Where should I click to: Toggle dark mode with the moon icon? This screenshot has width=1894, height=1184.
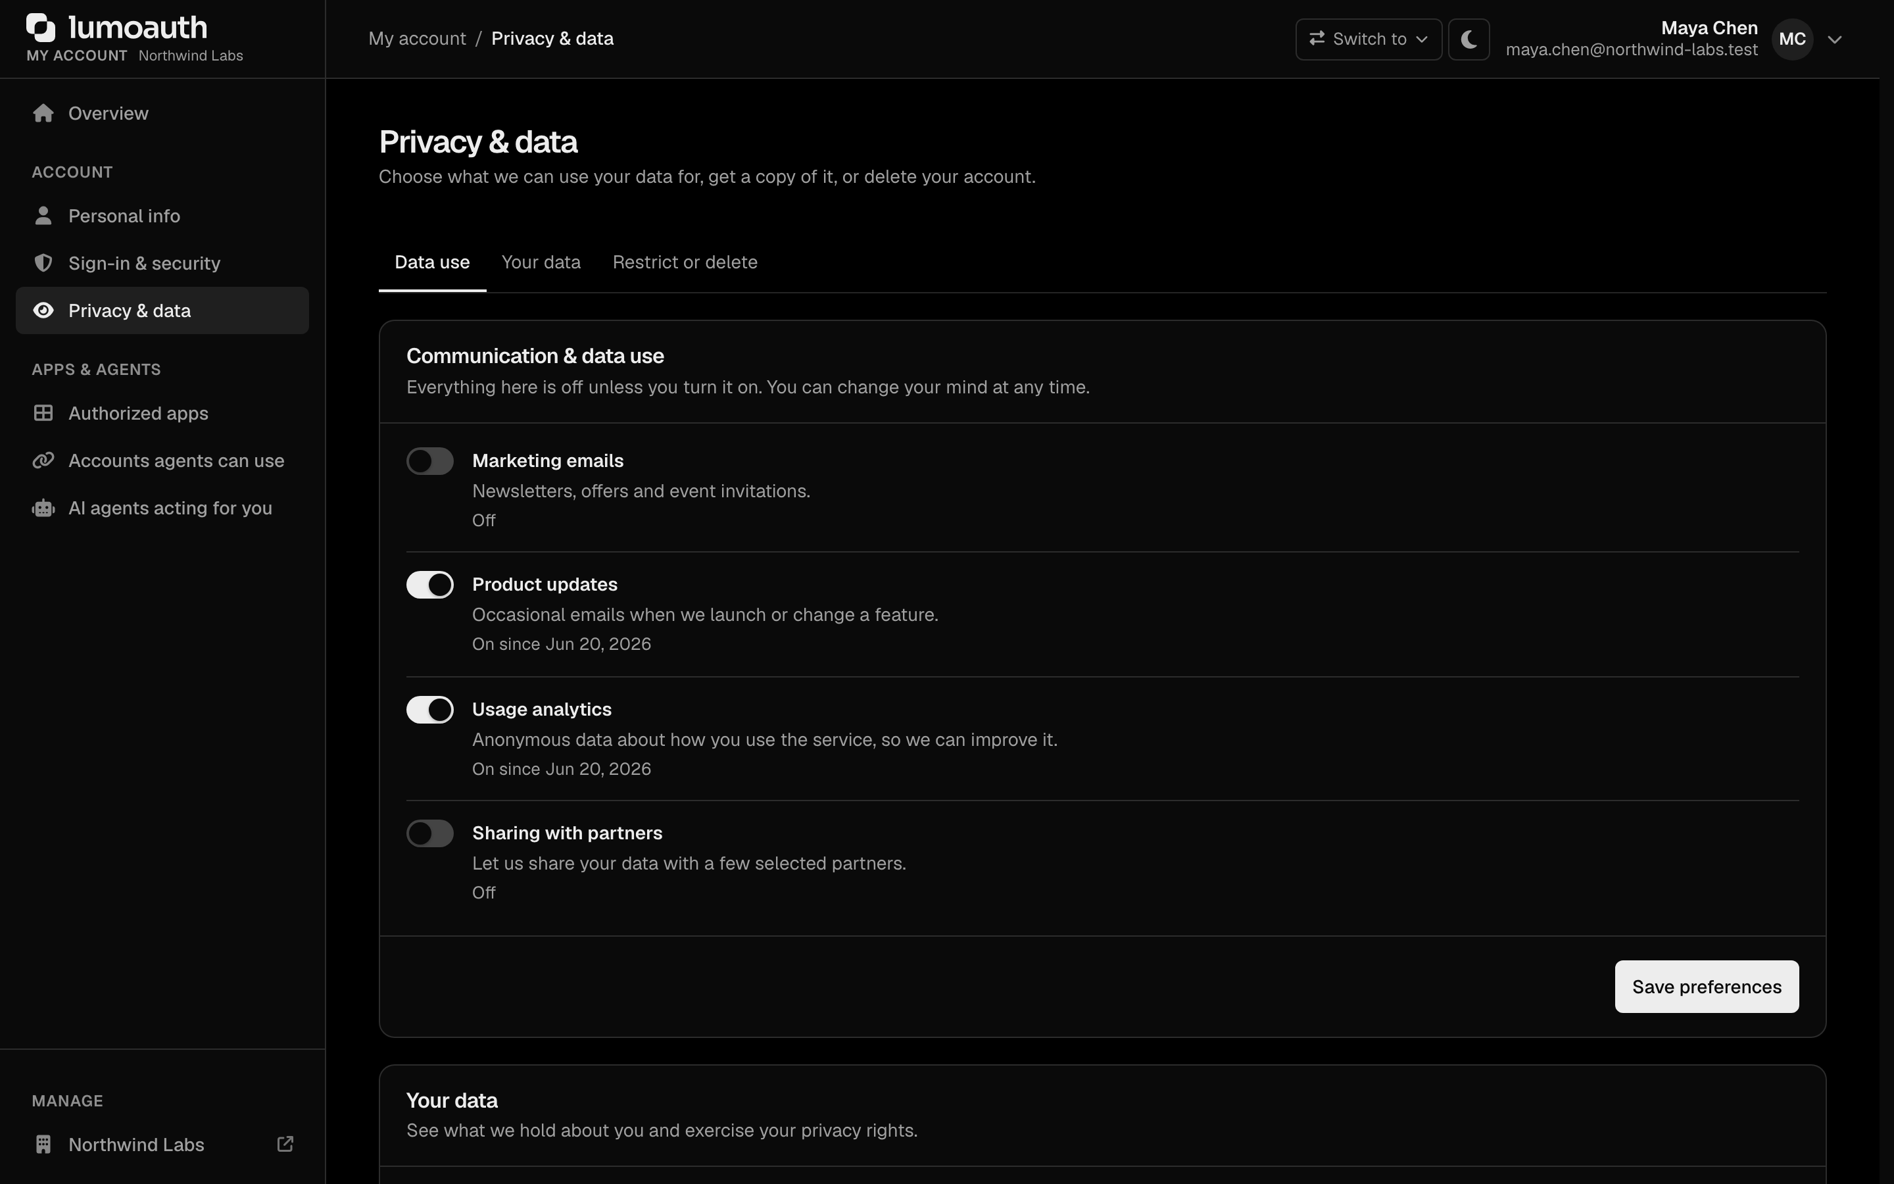[x=1469, y=39]
